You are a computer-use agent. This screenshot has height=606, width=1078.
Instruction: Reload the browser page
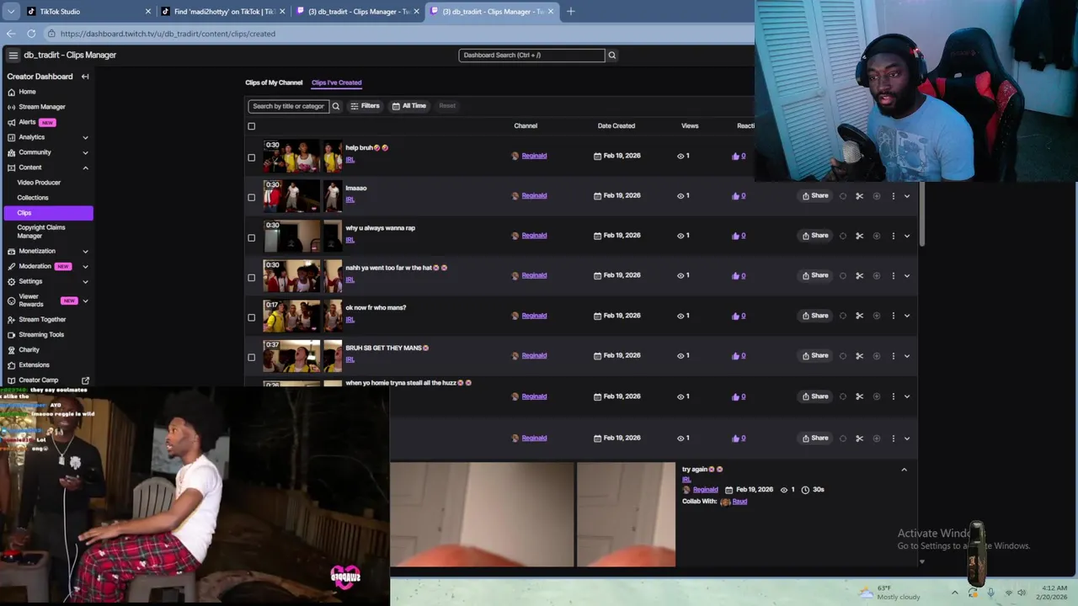coord(31,34)
